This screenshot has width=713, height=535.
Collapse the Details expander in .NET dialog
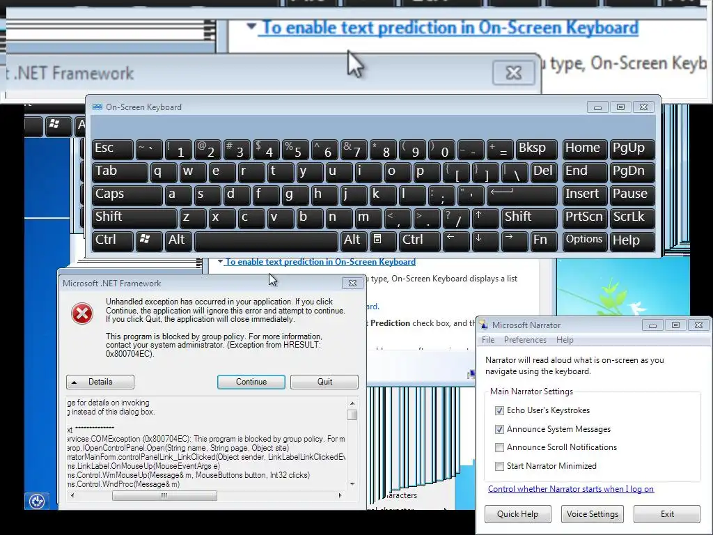(100, 382)
